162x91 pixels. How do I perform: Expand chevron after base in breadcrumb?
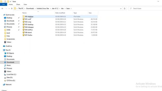click(x=71, y=8)
